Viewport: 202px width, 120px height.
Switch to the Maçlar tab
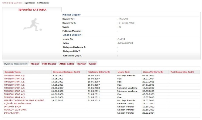(x=35, y=64)
